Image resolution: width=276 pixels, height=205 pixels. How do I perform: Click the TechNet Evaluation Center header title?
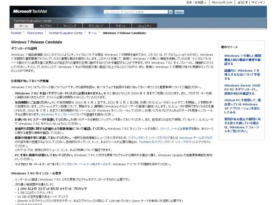click(33, 21)
